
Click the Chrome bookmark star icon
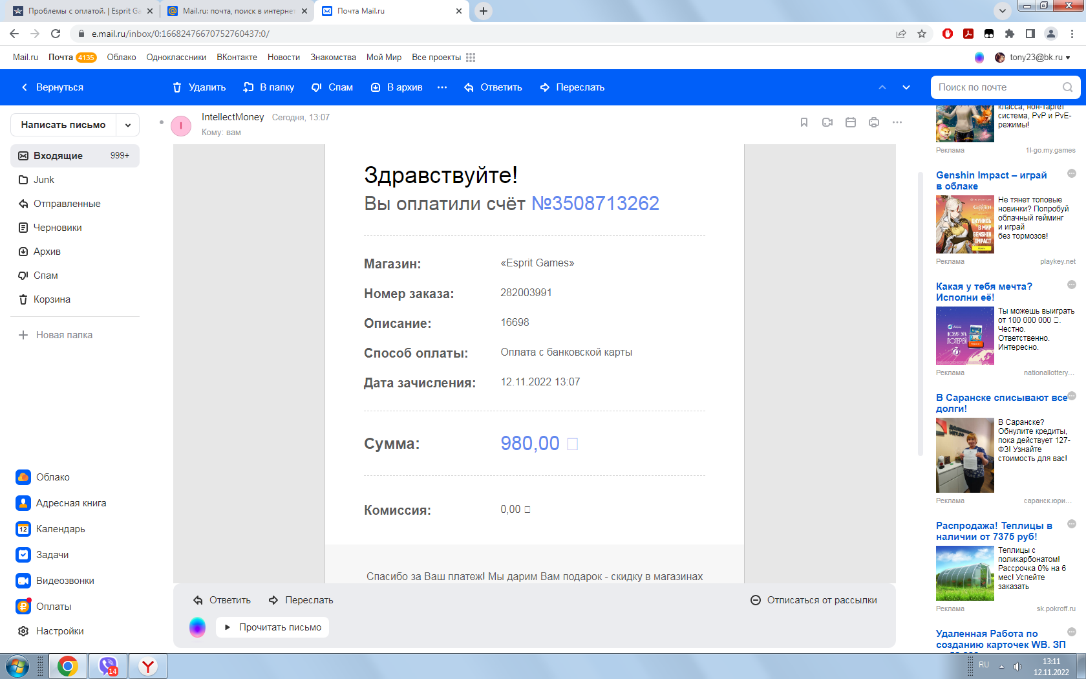point(922,34)
